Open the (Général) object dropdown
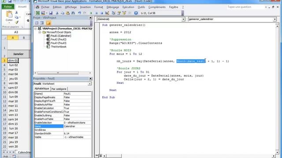The width and height of the screenshot is (282, 158). [x=183, y=19]
